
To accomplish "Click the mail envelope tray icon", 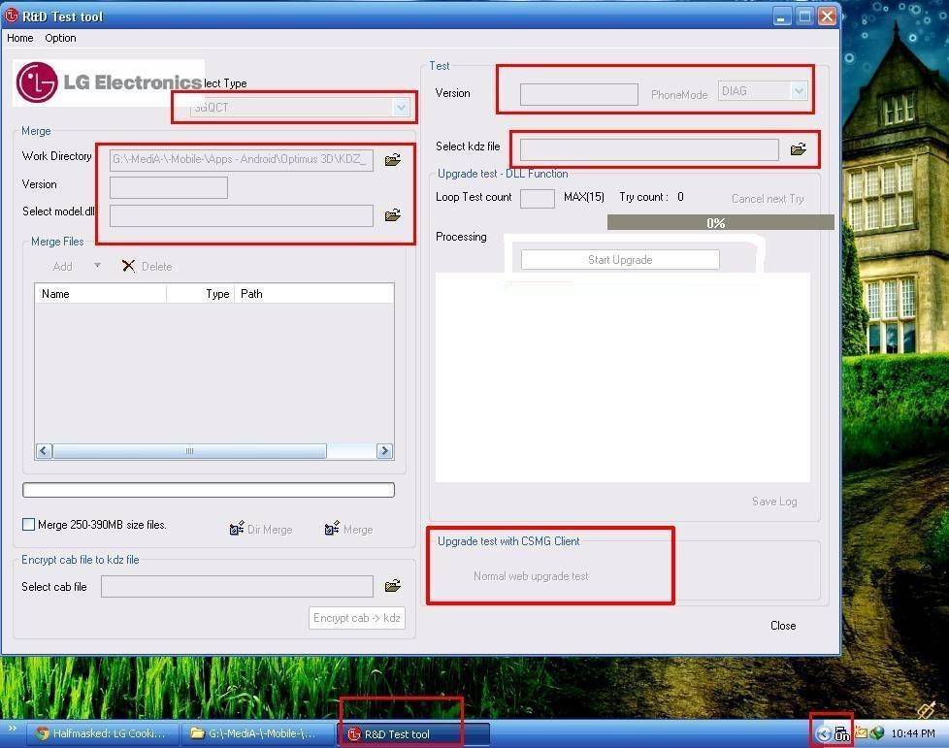I will point(861,733).
